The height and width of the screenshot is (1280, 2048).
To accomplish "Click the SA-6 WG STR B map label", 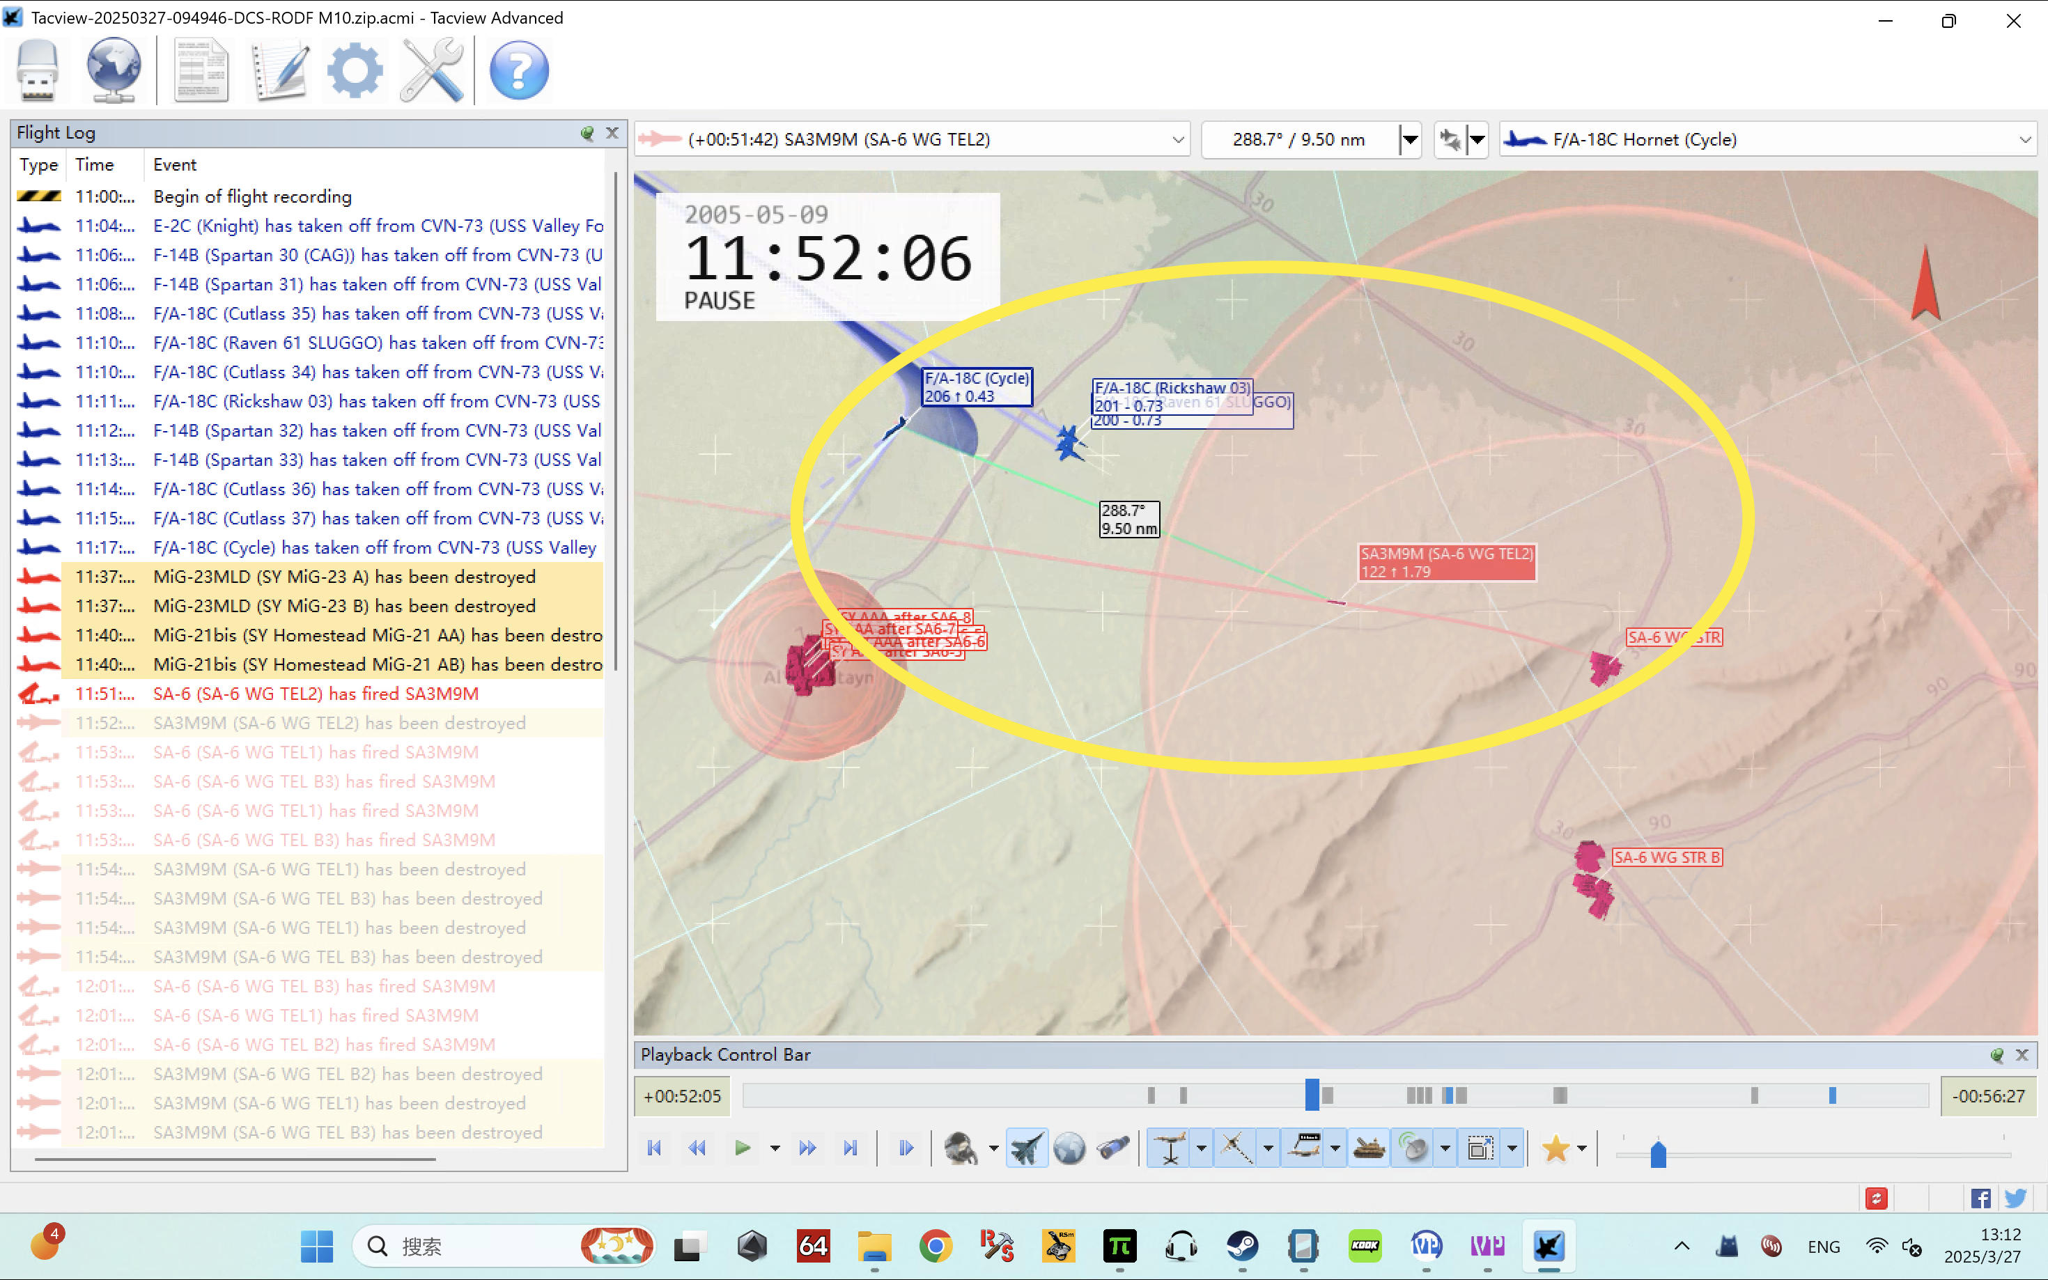I will click(1666, 857).
